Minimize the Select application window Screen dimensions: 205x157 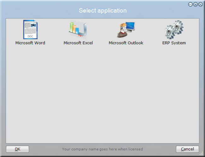point(190,4)
